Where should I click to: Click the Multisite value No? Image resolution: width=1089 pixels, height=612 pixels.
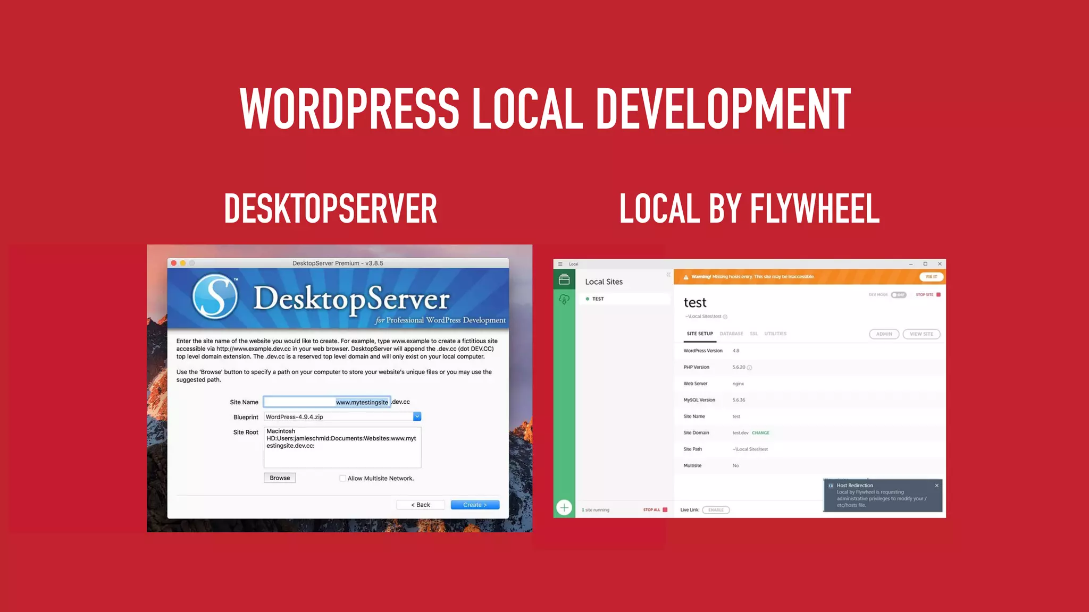coord(735,466)
